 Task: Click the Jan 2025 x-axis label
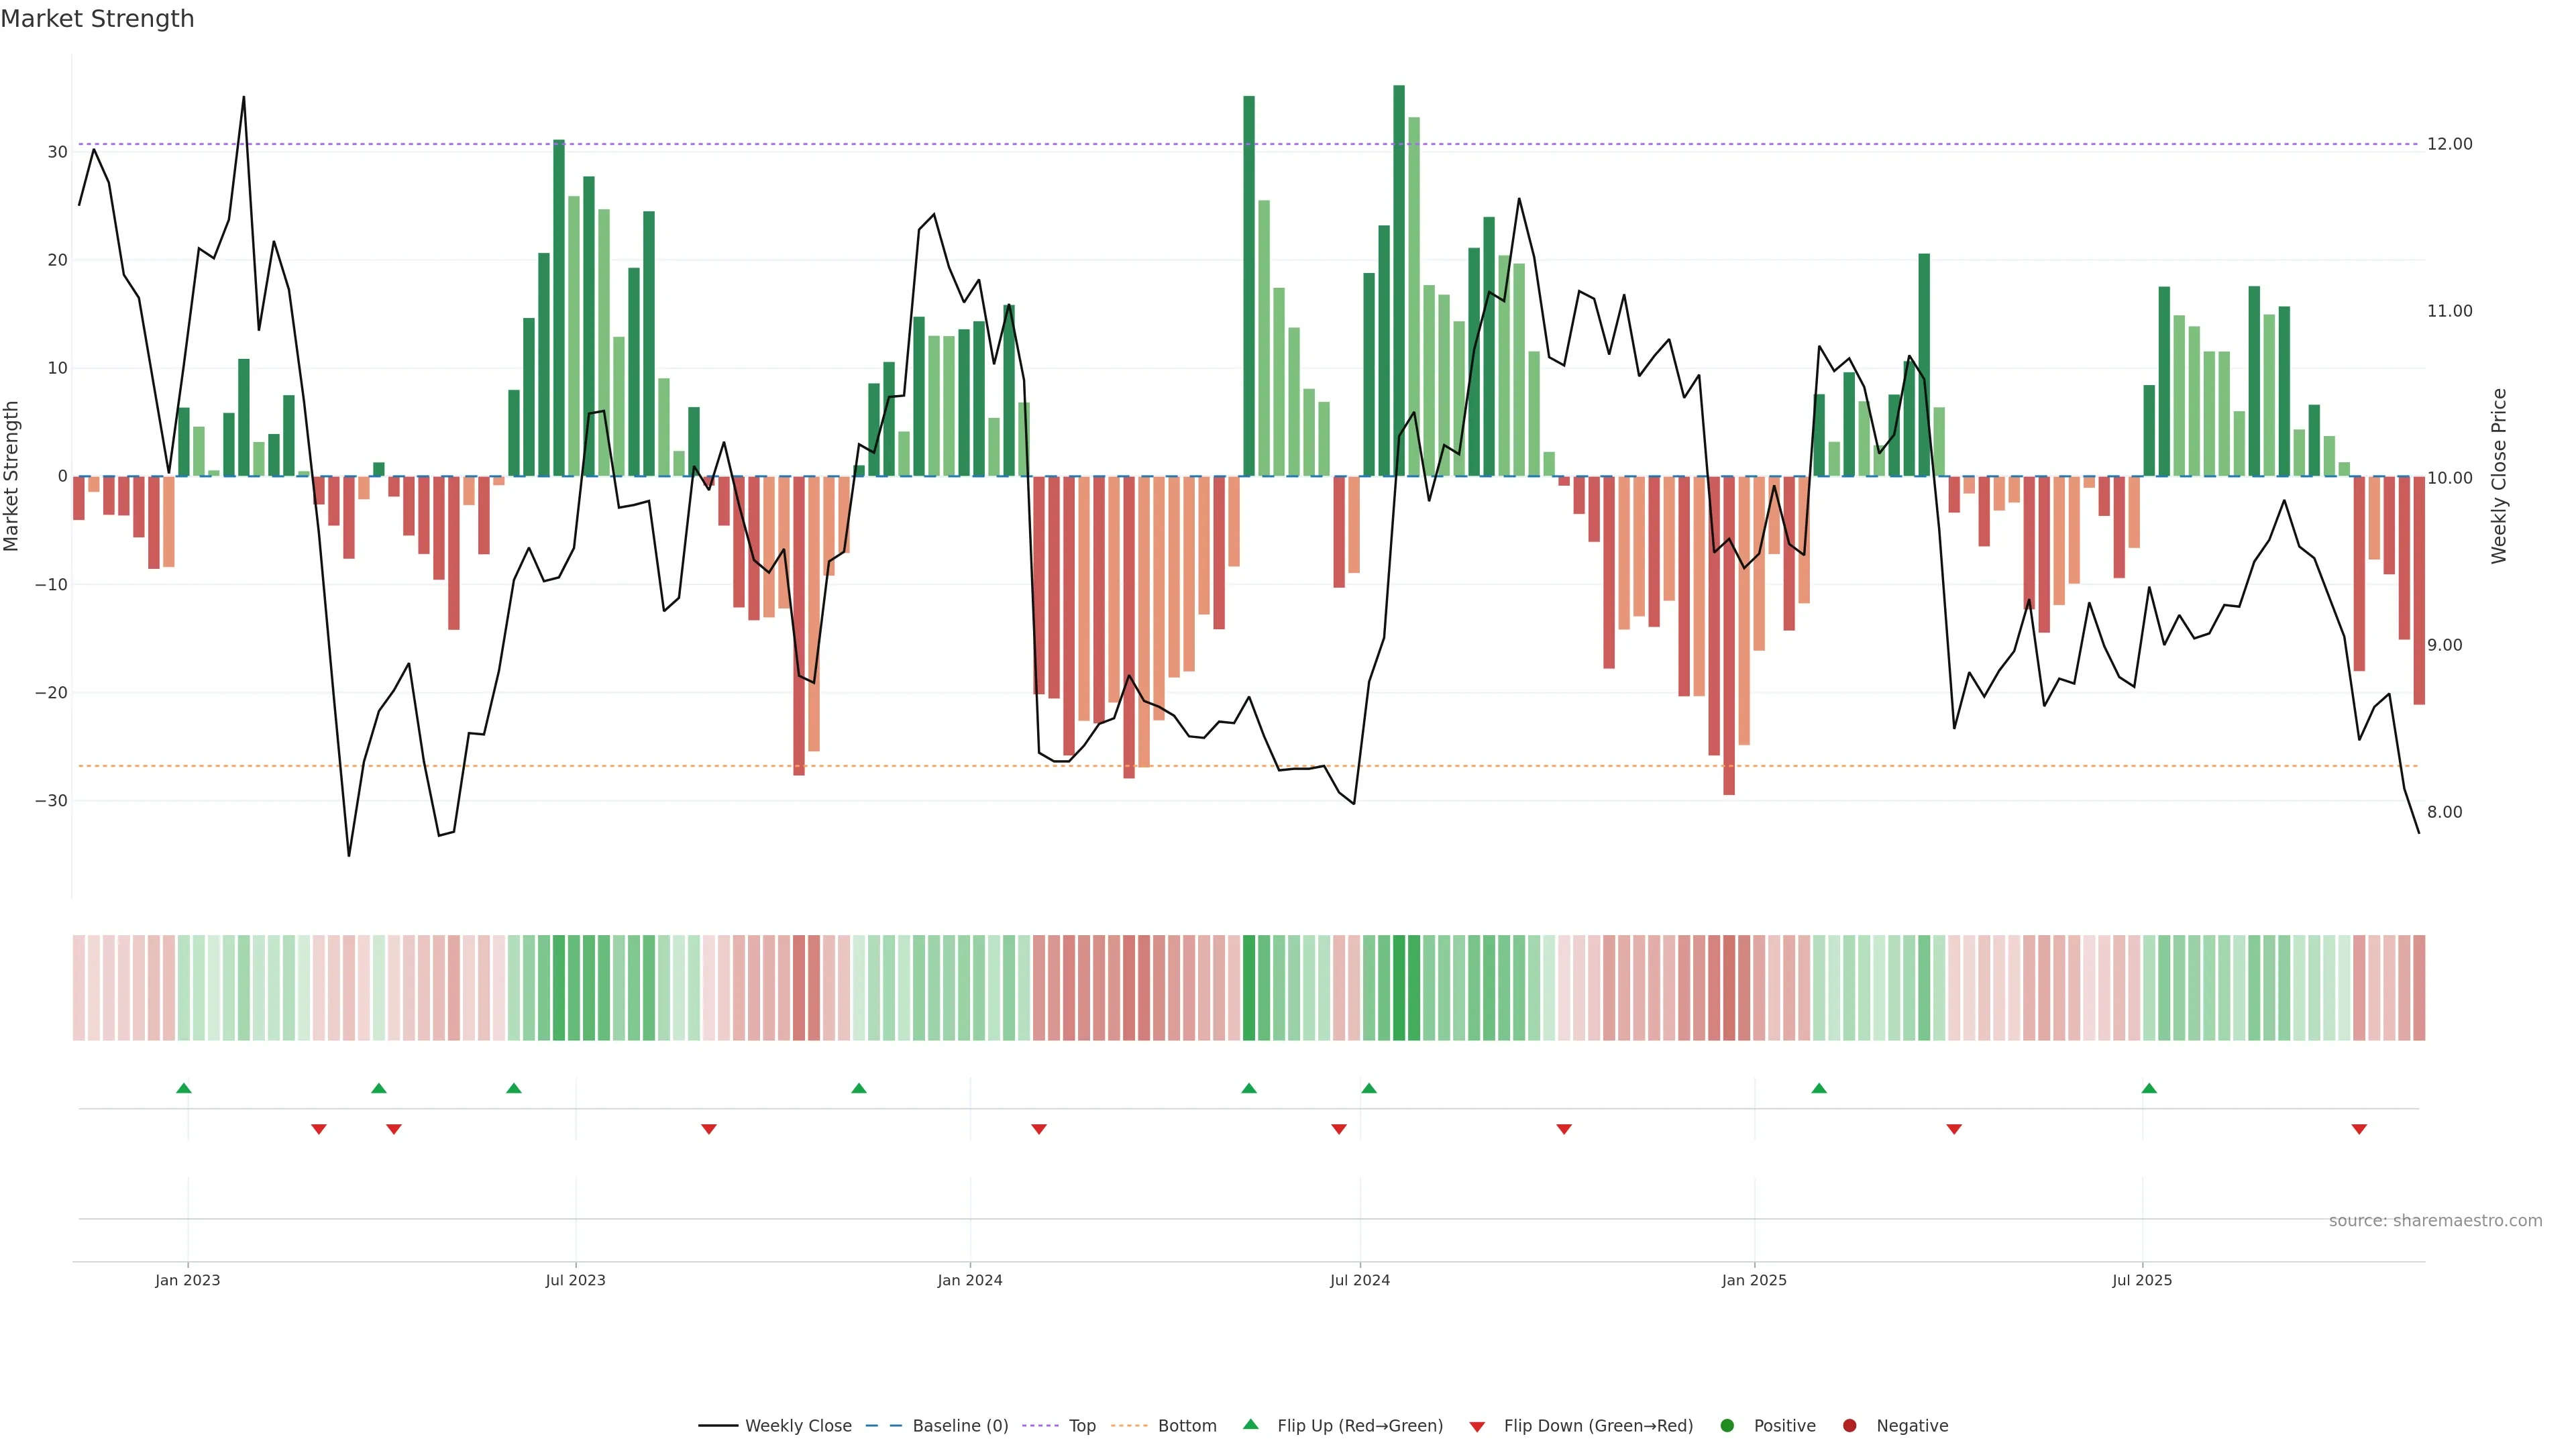(x=1754, y=1280)
